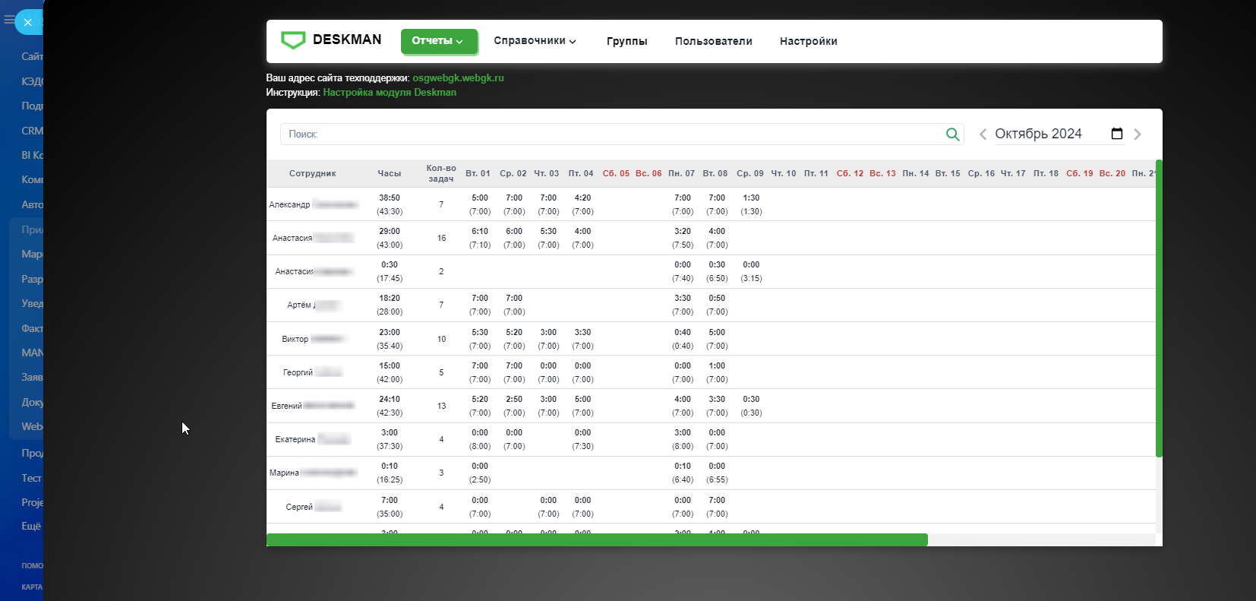Screen dimensions: 1256x601
Task: Select employee Виктор in the table
Action: [x=314, y=339]
